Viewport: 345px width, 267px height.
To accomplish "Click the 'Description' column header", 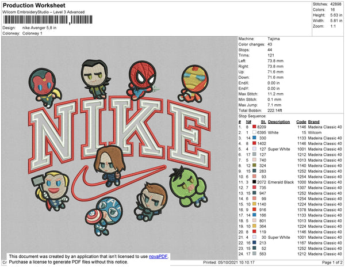I will tap(279, 122).
